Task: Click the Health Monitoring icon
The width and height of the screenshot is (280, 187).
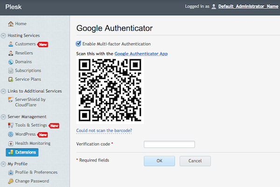Action: tap(11, 143)
